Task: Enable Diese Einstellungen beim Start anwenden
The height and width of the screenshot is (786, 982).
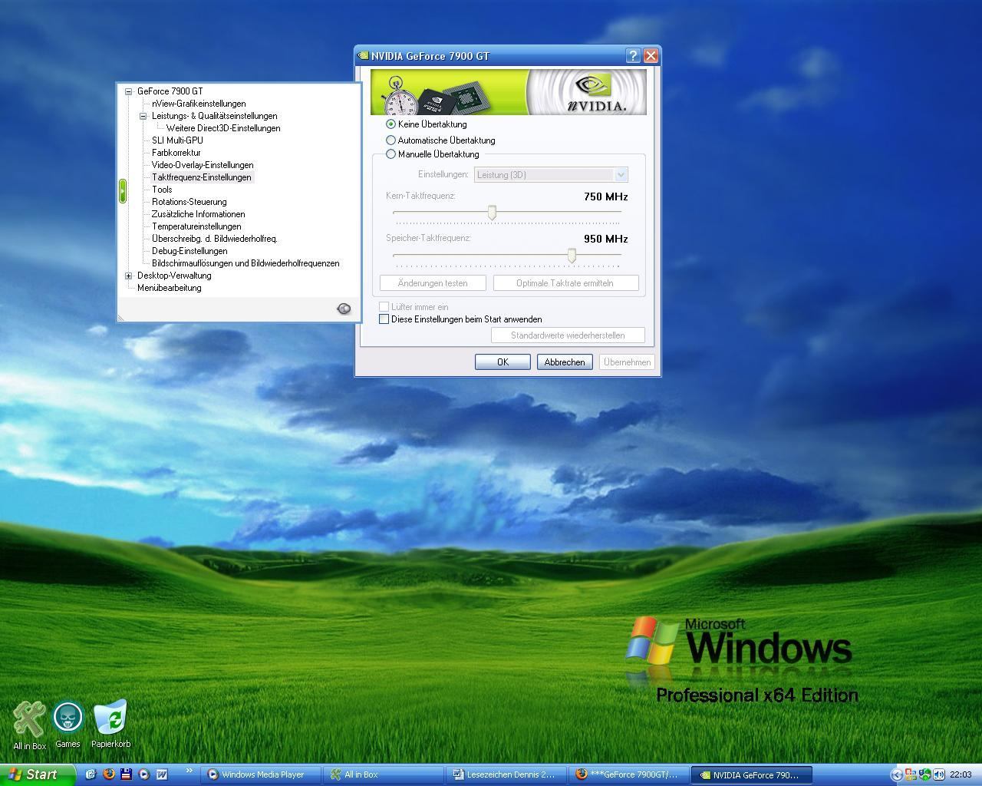Action: point(384,319)
